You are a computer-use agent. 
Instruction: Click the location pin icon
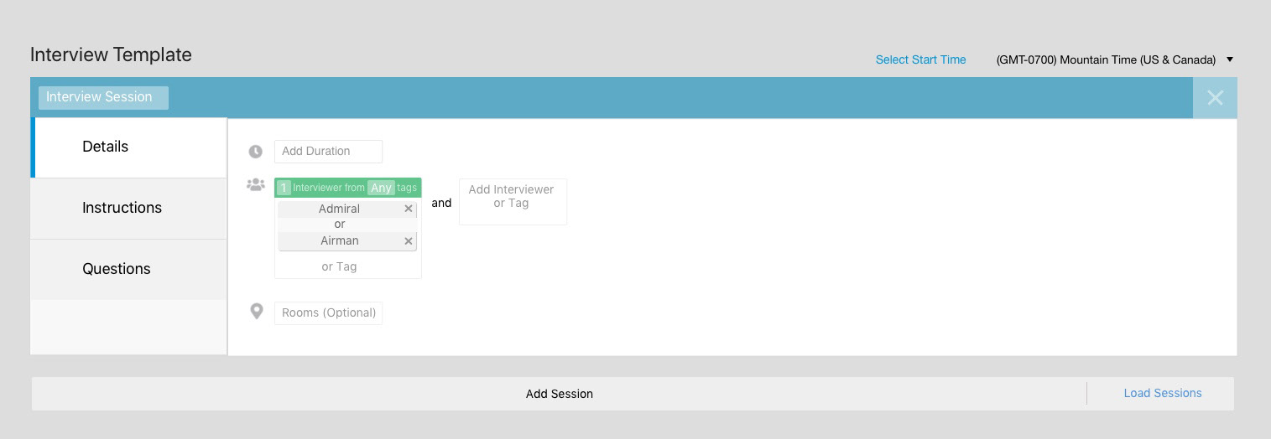tap(257, 312)
